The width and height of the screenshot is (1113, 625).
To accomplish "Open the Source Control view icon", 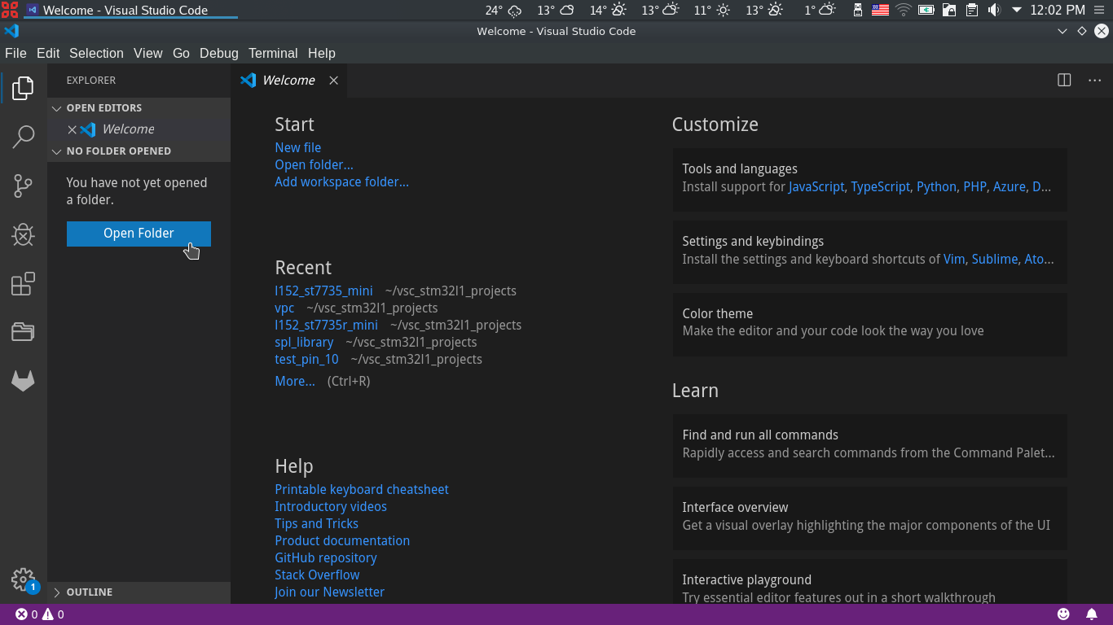I will click(x=23, y=186).
